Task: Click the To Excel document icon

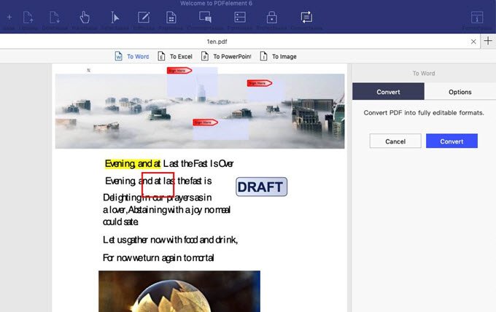Action: (161, 56)
